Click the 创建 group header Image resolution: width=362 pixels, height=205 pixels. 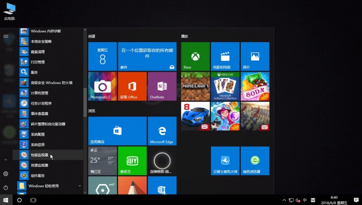pos(92,36)
